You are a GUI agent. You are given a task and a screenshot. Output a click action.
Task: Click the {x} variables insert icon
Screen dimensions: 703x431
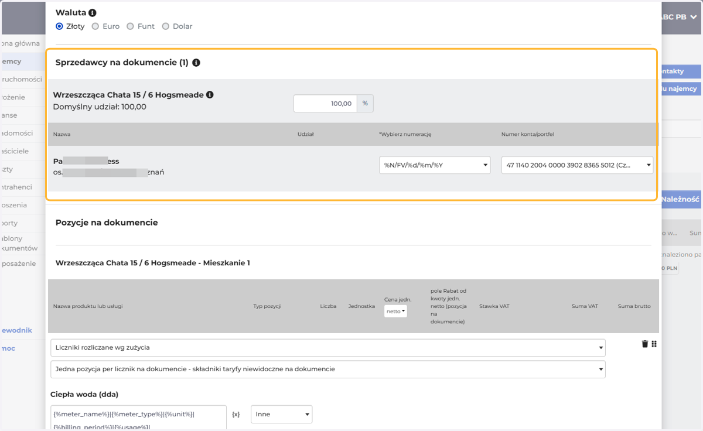coord(236,414)
